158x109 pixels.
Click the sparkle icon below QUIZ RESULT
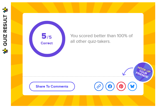(x=5, y=51)
